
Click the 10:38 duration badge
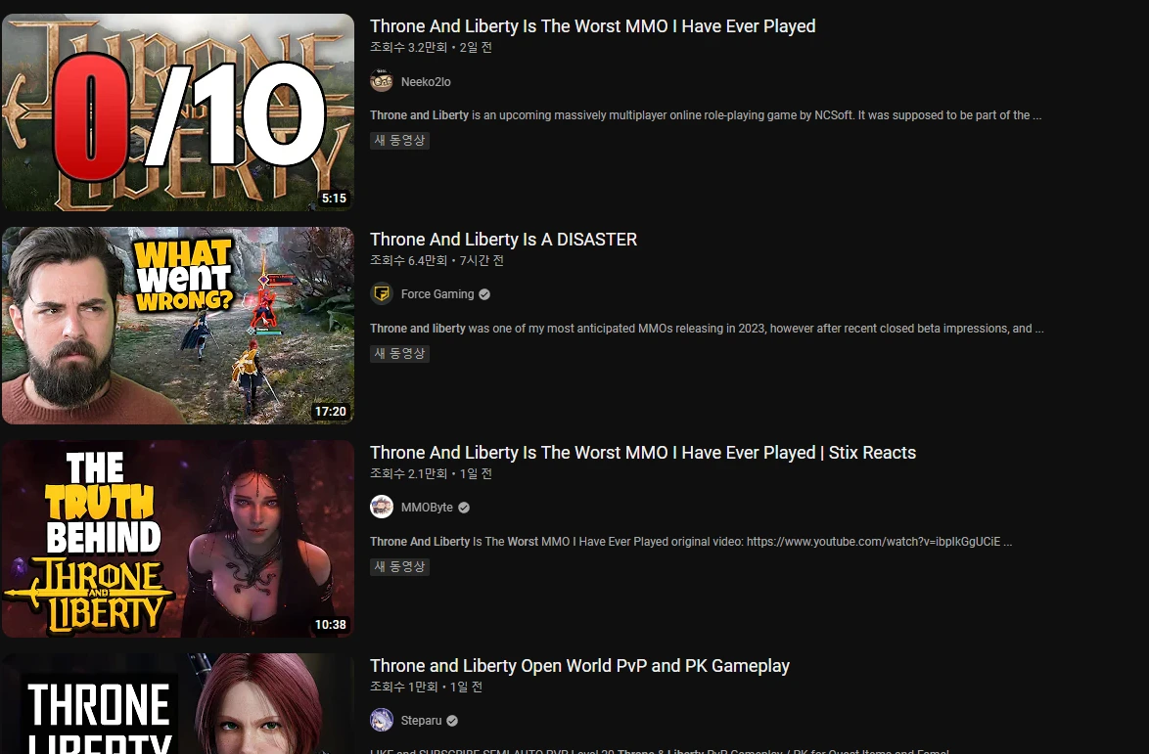pos(331,625)
